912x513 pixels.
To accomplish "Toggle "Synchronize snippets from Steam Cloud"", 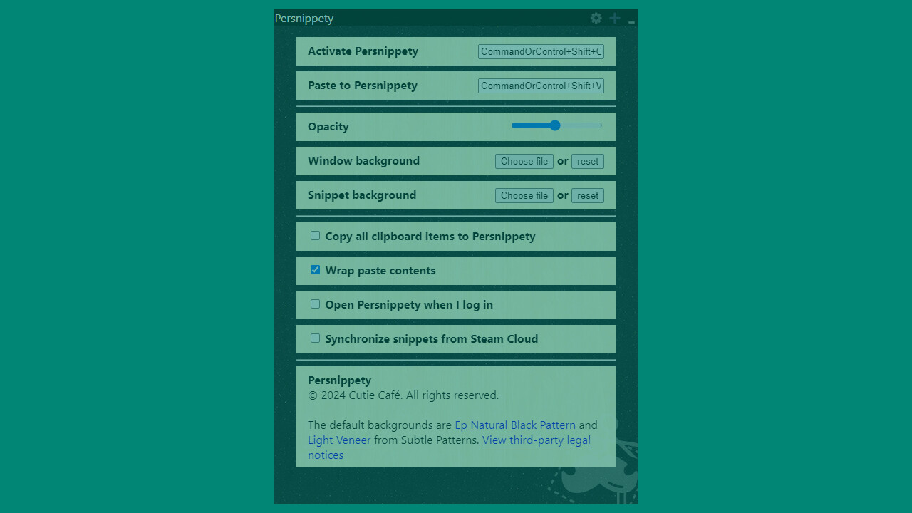I will tap(315, 338).
